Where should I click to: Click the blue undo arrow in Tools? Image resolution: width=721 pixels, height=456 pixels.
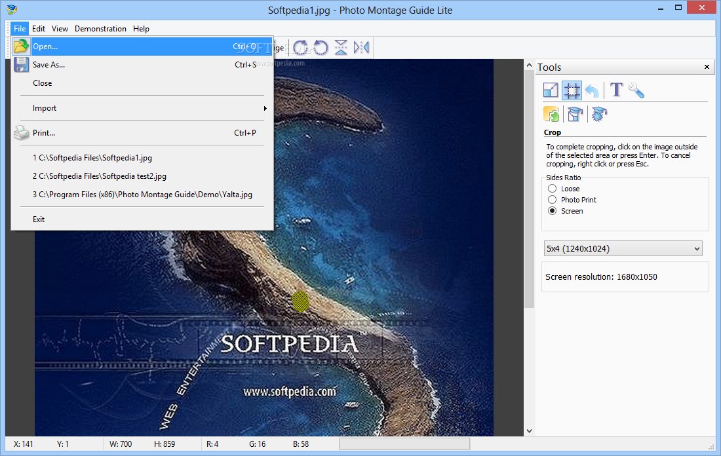coord(593,90)
